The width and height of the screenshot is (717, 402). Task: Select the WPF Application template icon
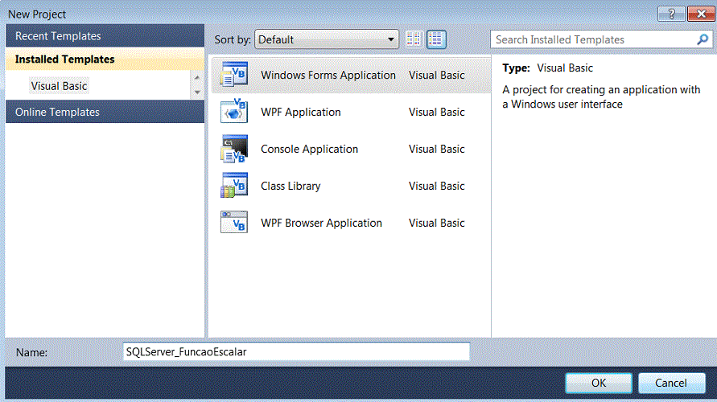pos(234,111)
